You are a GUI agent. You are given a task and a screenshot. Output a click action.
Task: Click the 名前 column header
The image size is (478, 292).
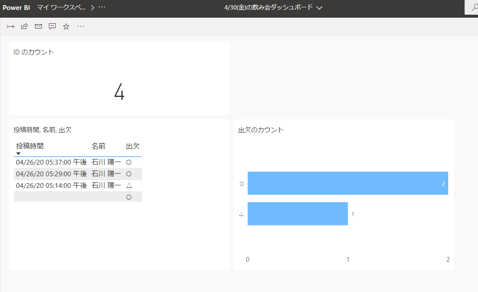tap(99, 146)
